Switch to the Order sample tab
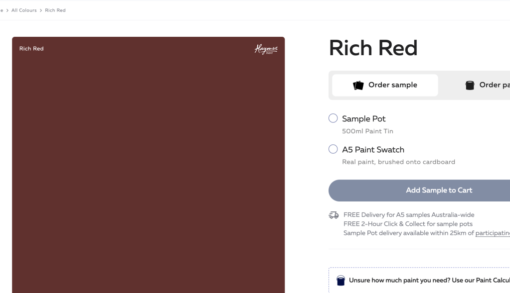This screenshot has height=293, width=510. pyautogui.click(x=385, y=85)
